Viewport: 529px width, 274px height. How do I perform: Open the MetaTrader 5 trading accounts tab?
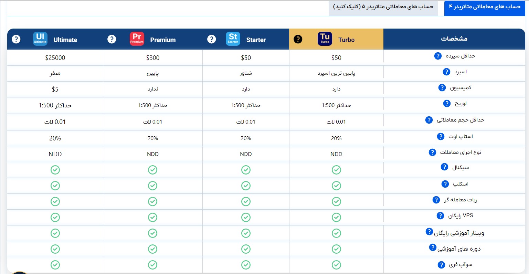[x=383, y=8]
